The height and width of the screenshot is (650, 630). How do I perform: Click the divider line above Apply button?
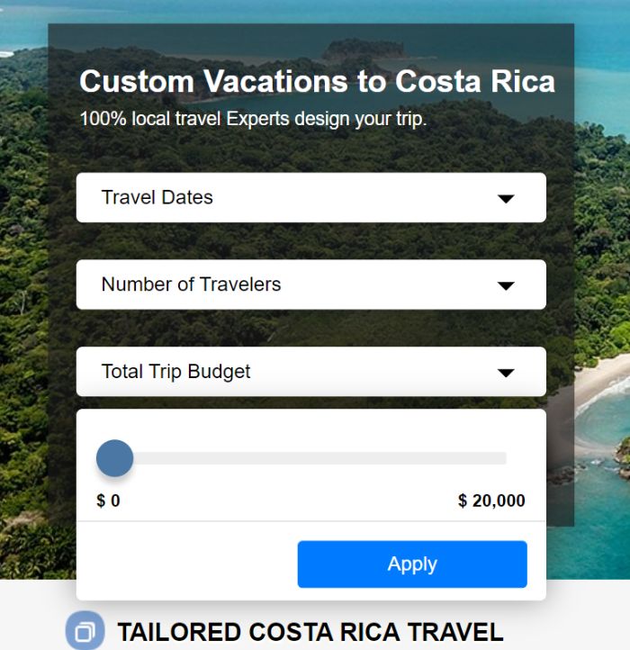click(x=311, y=520)
